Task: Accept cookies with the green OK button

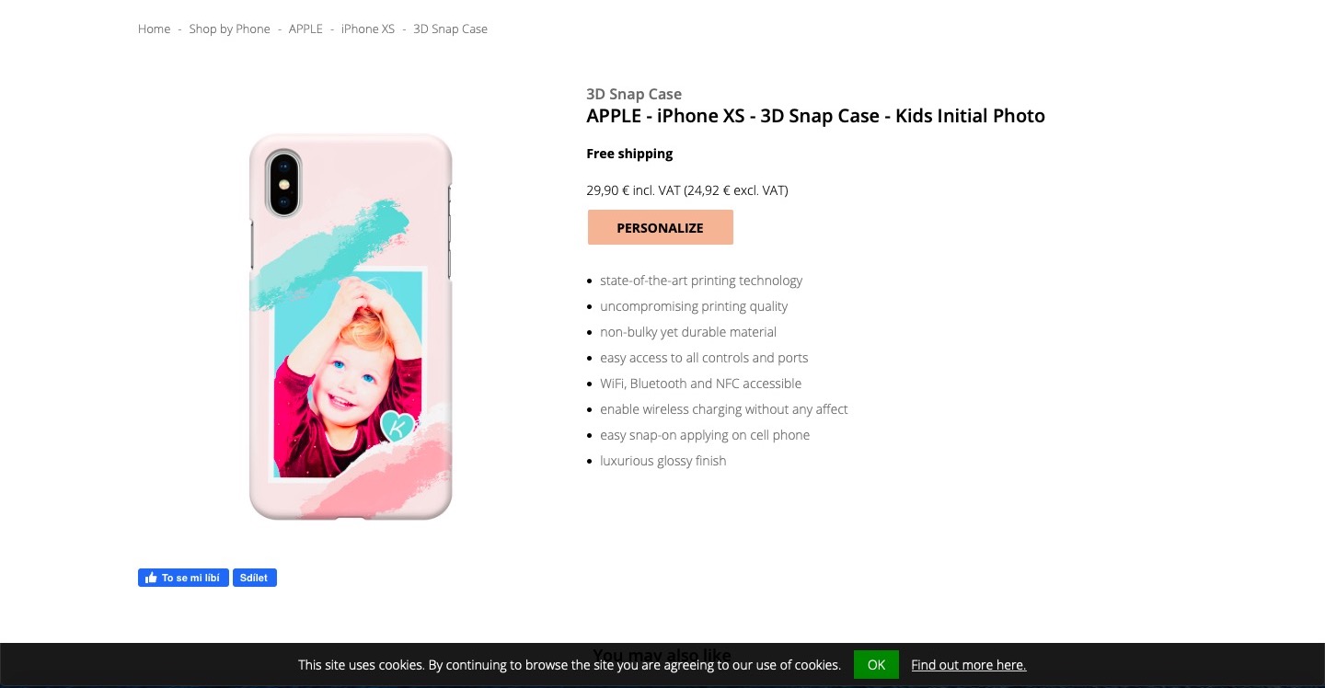Action: 875,664
